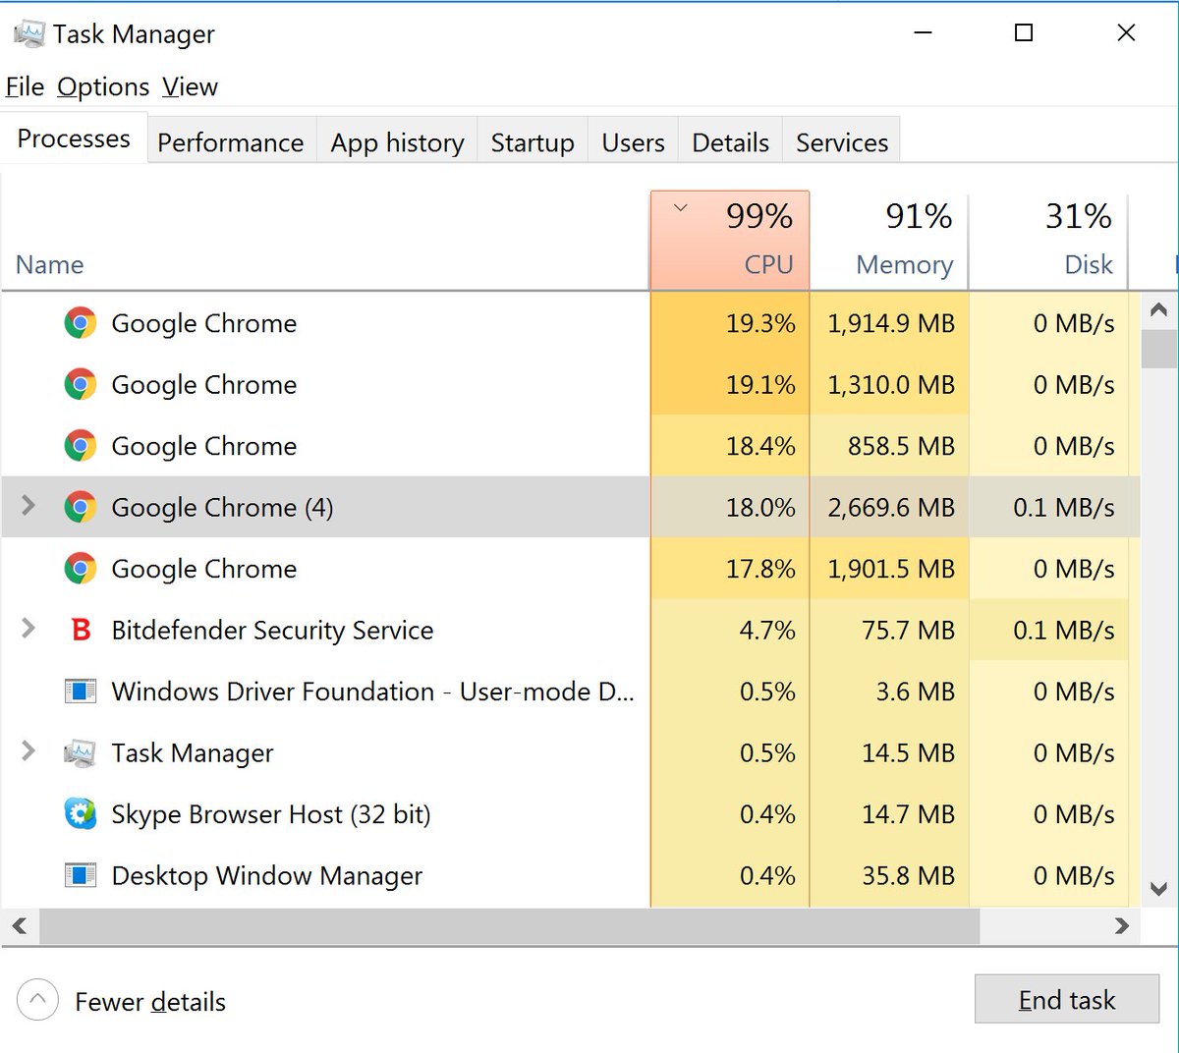Expand the Task Manager process group
This screenshot has height=1053, width=1179.
pyautogui.click(x=28, y=751)
